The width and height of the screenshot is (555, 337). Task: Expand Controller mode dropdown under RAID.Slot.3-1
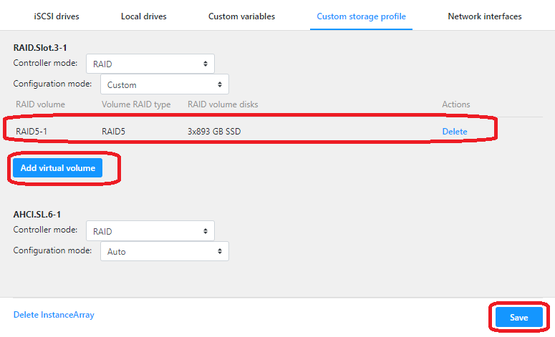tap(150, 64)
